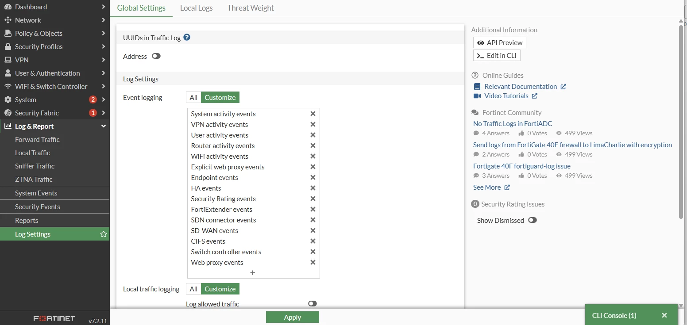This screenshot has width=687, height=325.
Task: Click the page vertical scrollbar
Action: (x=681, y=122)
